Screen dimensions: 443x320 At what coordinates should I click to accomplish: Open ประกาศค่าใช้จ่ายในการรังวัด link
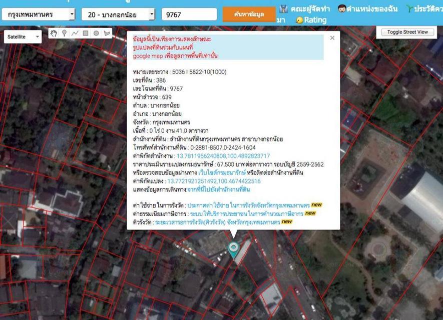[x=249, y=205]
